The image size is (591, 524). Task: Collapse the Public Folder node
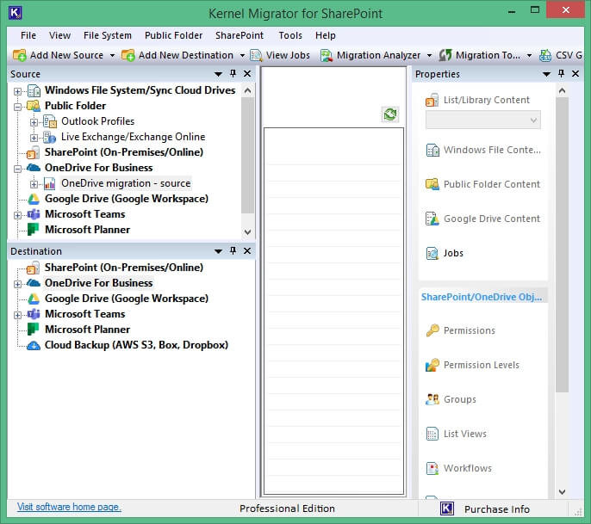click(17, 107)
